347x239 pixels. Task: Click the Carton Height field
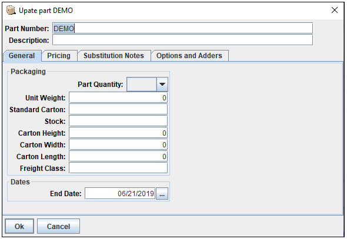(118, 133)
